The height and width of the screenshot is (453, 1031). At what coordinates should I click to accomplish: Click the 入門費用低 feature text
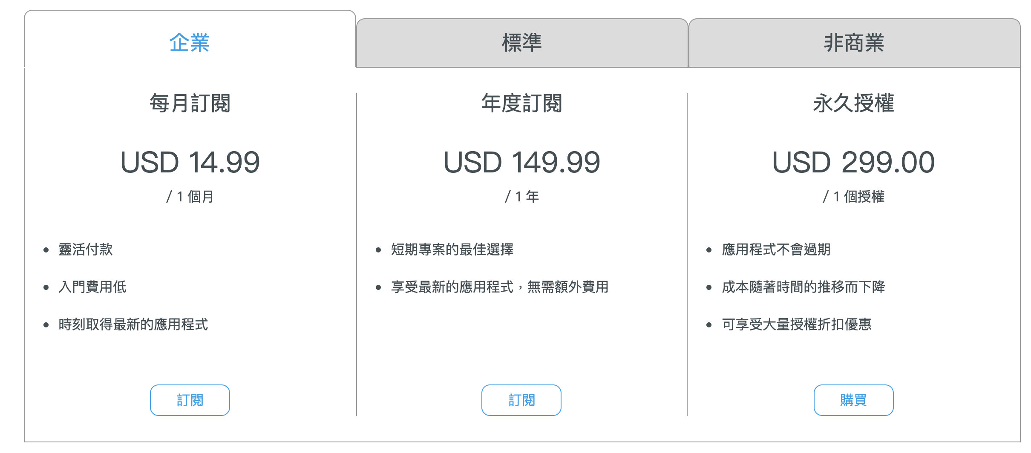click(x=92, y=287)
